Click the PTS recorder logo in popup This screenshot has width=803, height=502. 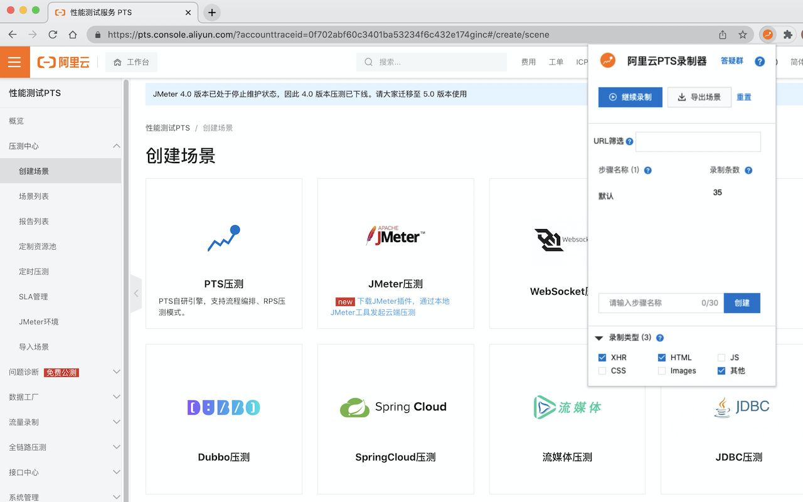point(607,60)
